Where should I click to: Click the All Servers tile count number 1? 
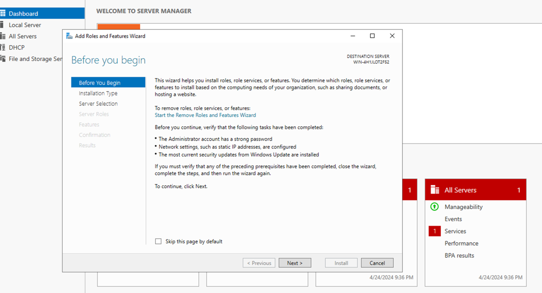[519, 190]
